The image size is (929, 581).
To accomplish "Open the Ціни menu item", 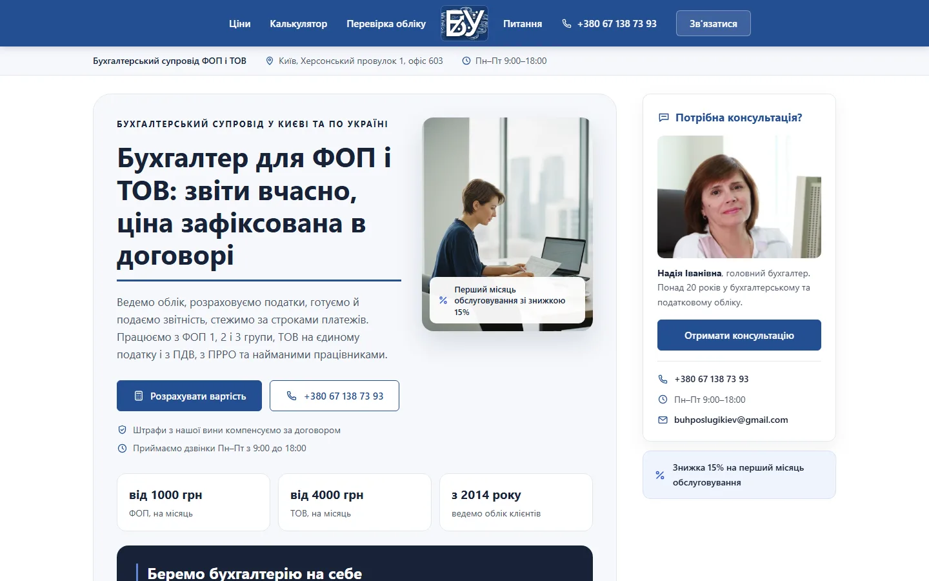I will click(239, 24).
